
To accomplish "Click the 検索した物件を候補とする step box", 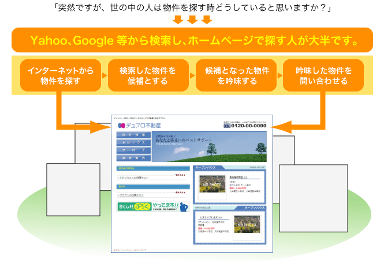I will (148, 75).
